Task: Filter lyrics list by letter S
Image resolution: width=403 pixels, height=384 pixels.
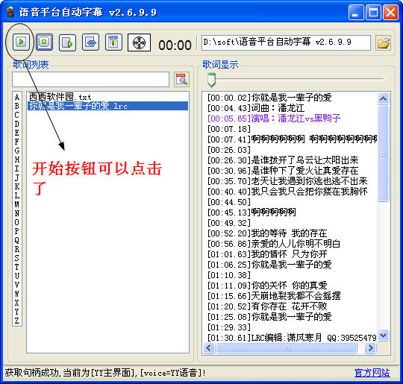Action: click(17, 258)
